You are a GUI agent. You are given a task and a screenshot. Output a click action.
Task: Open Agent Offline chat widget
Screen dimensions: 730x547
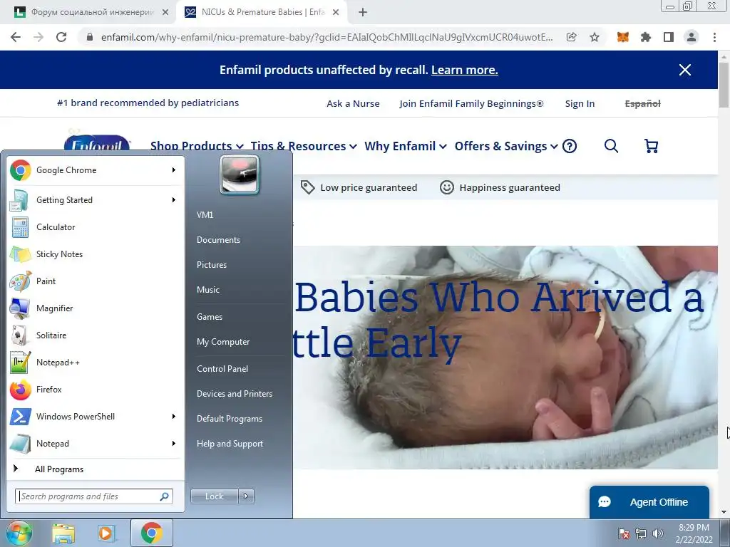[649, 502]
